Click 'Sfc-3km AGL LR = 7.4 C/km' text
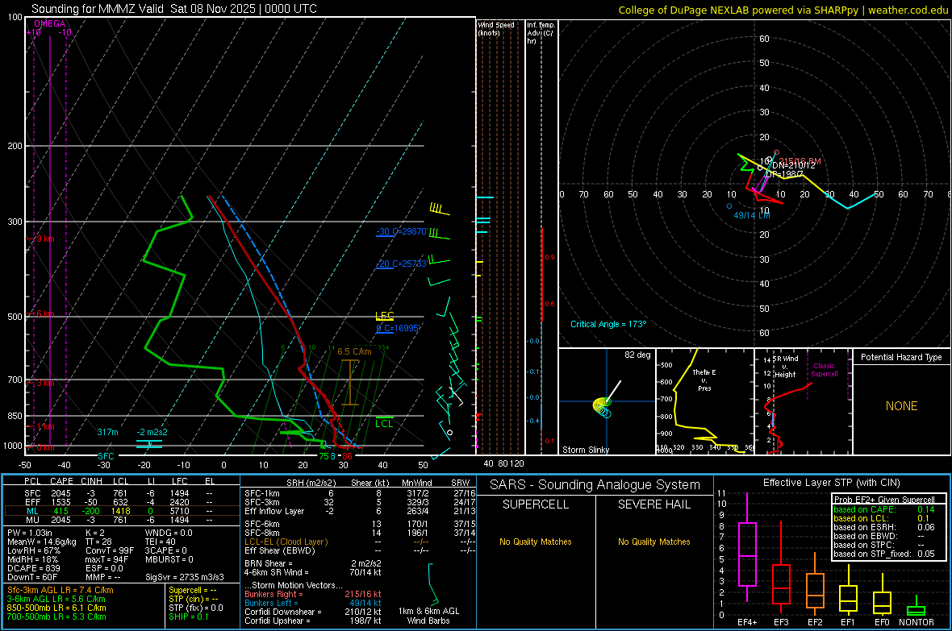Image resolution: width=952 pixels, height=631 pixels. (x=61, y=590)
